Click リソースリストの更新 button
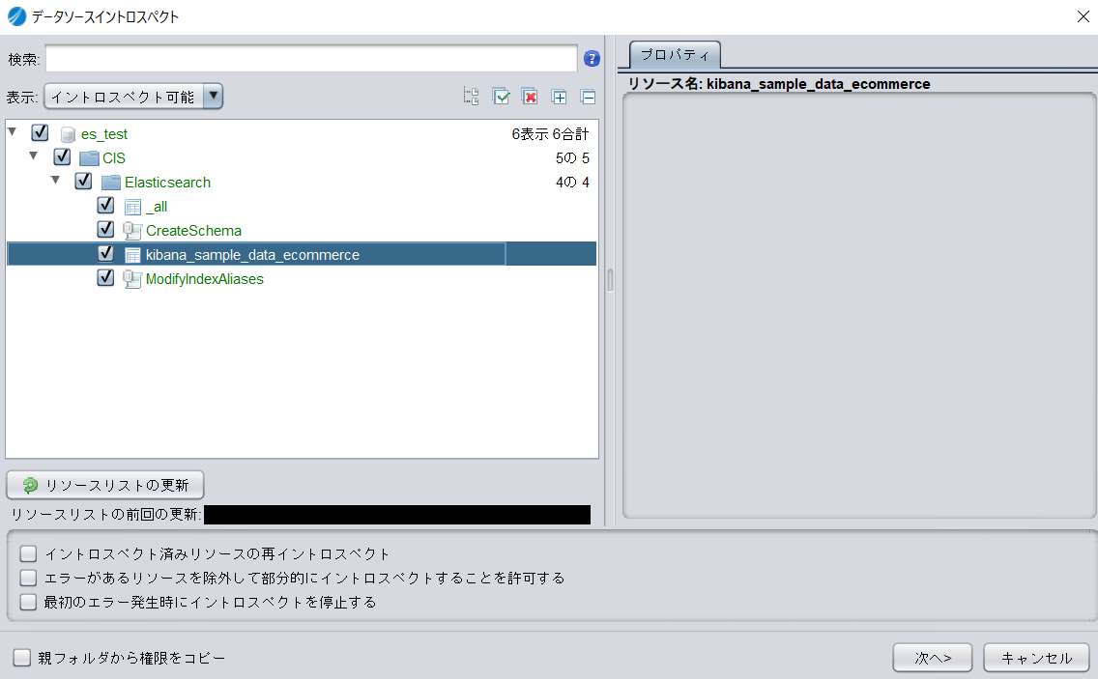This screenshot has height=679, width=1098. point(105,485)
